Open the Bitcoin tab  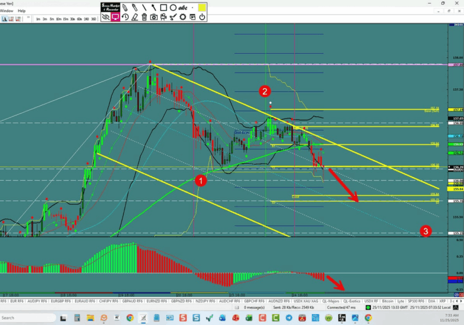coord(388,301)
